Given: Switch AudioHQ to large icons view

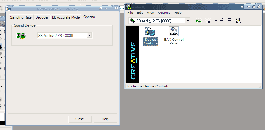Looking at the screenshot, I should click(208, 21).
